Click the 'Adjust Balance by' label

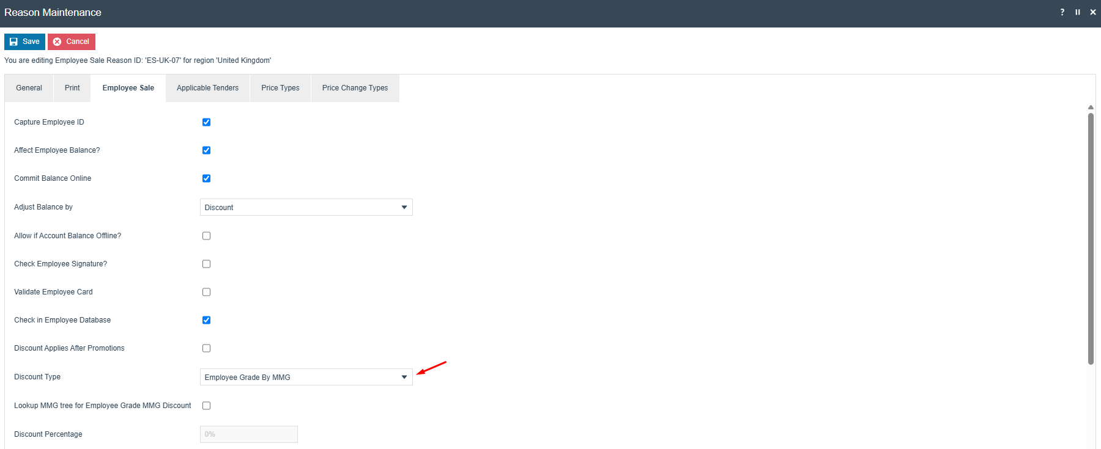[x=43, y=207]
